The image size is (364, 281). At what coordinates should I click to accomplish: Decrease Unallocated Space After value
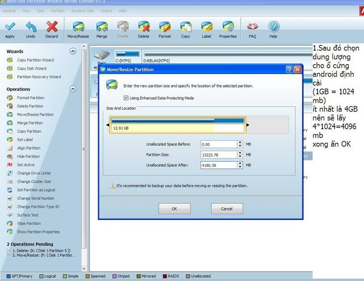click(240, 167)
